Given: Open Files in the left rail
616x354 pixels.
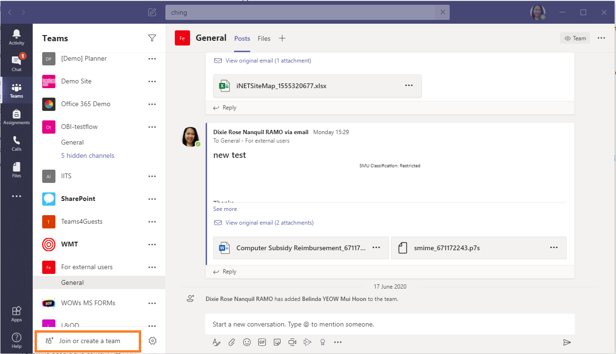Looking at the screenshot, I should (17, 170).
